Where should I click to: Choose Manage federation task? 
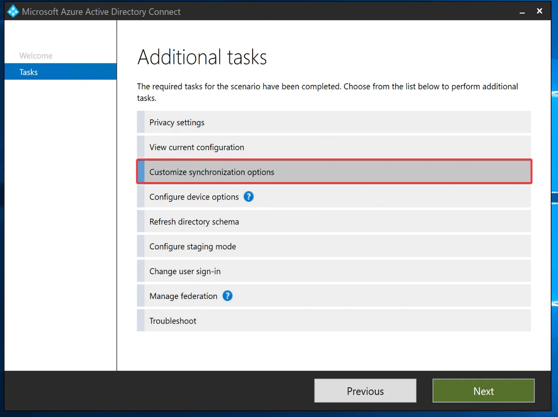point(334,296)
